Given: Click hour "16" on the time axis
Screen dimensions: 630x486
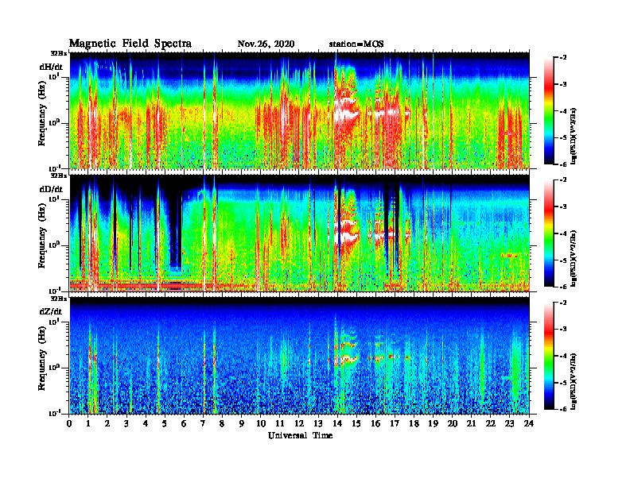Looking at the screenshot, I should pos(375,423).
